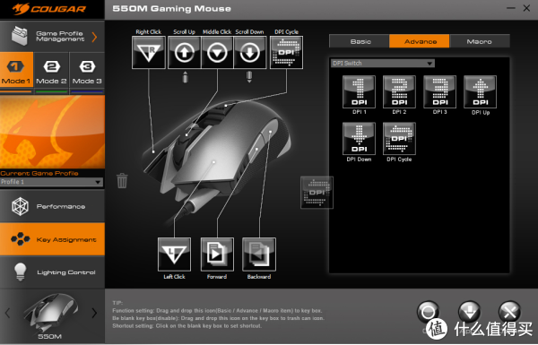The height and width of the screenshot is (345, 538).
Task: Activate Mode 1
Action: point(16,73)
